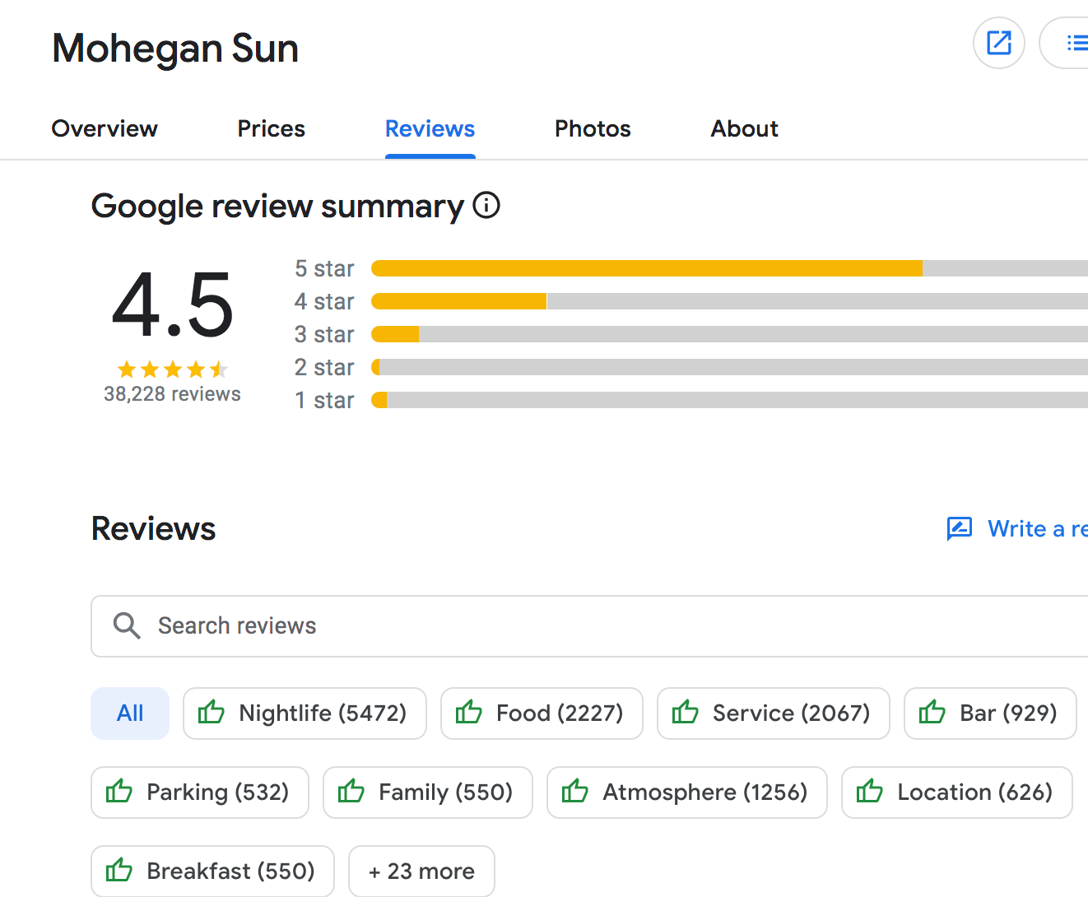Click the Service thumbs-up icon
This screenshot has width=1088, height=897.
(686, 712)
